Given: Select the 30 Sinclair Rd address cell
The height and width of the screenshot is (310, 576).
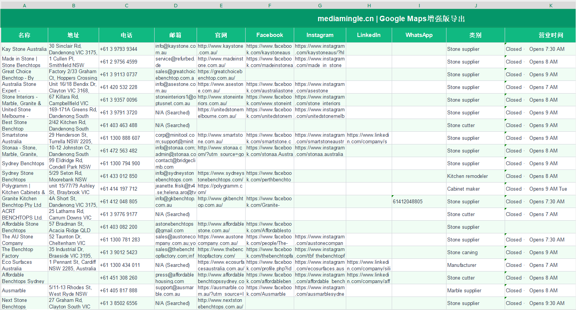Looking at the screenshot, I should (x=73, y=49).
